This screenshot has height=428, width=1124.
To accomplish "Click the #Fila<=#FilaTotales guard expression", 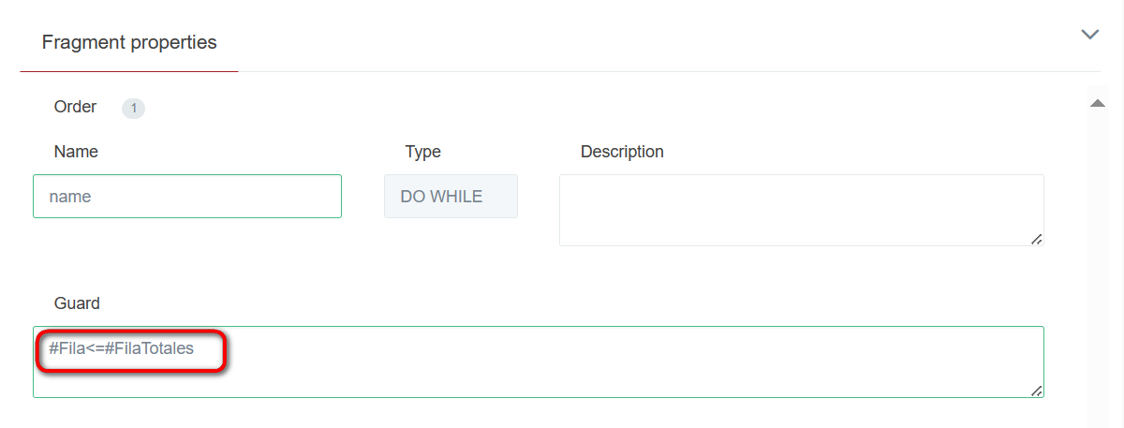I will [x=121, y=348].
